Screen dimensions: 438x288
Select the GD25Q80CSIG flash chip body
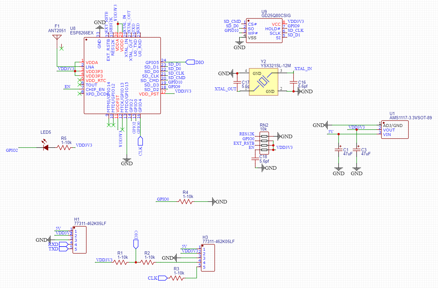point(264,31)
